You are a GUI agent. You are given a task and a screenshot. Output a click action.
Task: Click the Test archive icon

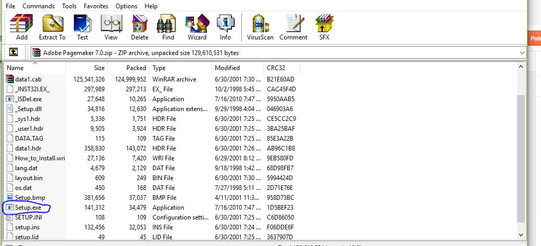[82, 27]
